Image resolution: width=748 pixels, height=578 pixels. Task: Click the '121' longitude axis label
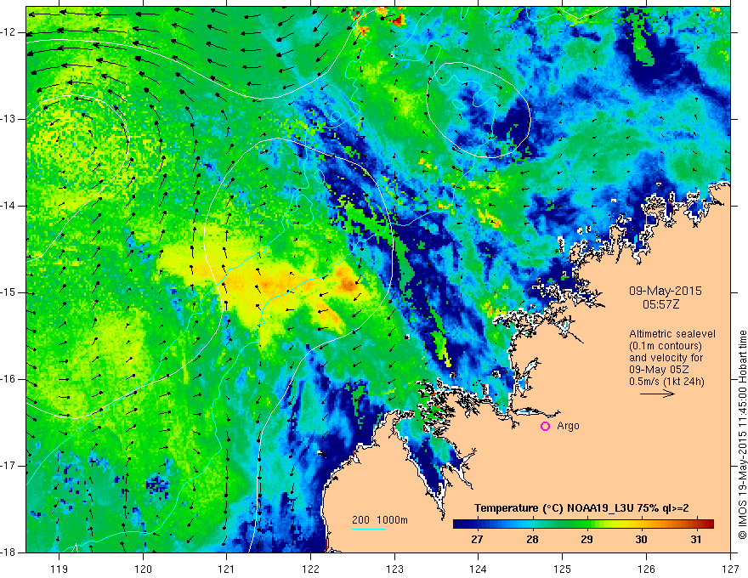click(227, 569)
